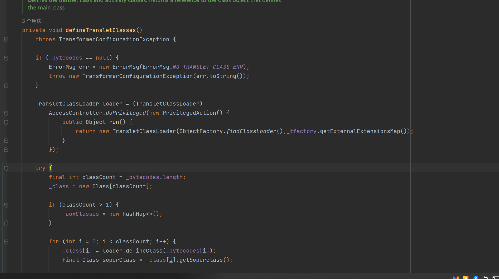This screenshot has width=499, height=279.
Task: Click fold end marker of the _bytecodes null check
Action: tap(6, 85)
